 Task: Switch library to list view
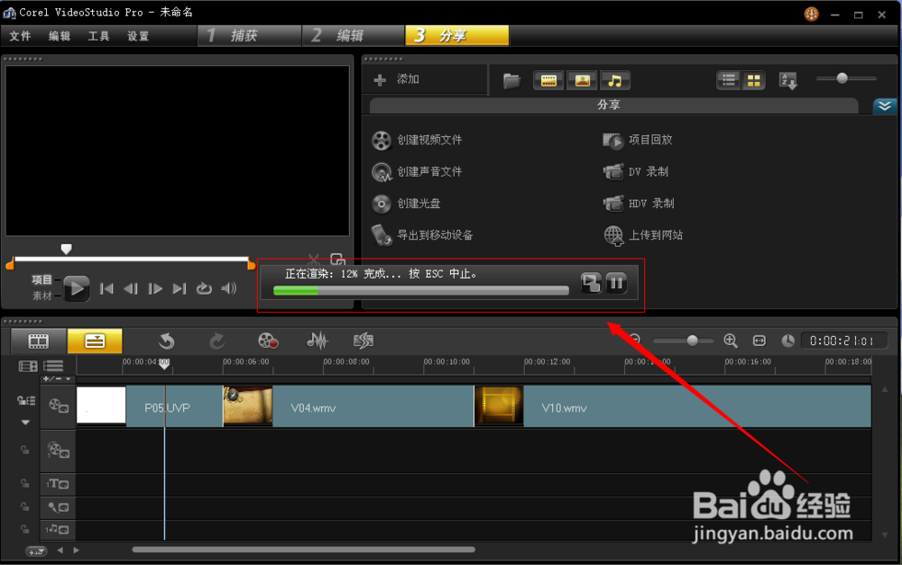click(x=728, y=80)
